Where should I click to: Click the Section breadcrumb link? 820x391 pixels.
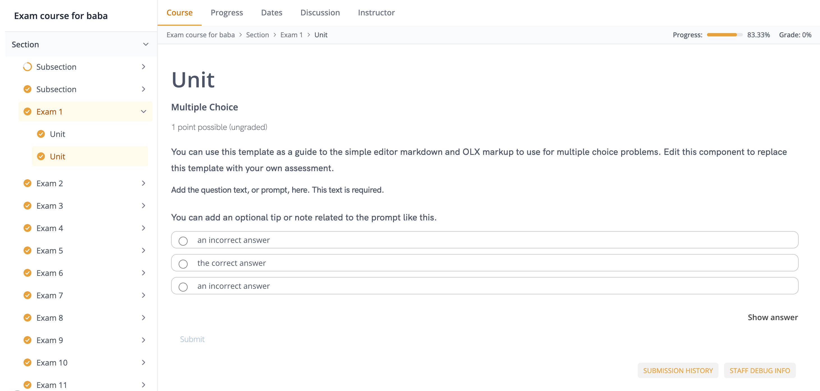(257, 35)
